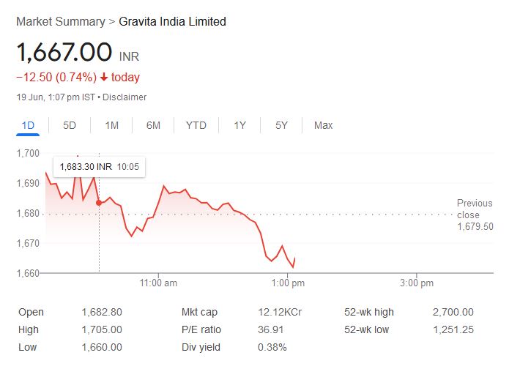Viewport: 520px width, 369px height.
Task: Click the Gravita India Limited title
Action: pyautogui.click(x=172, y=21)
